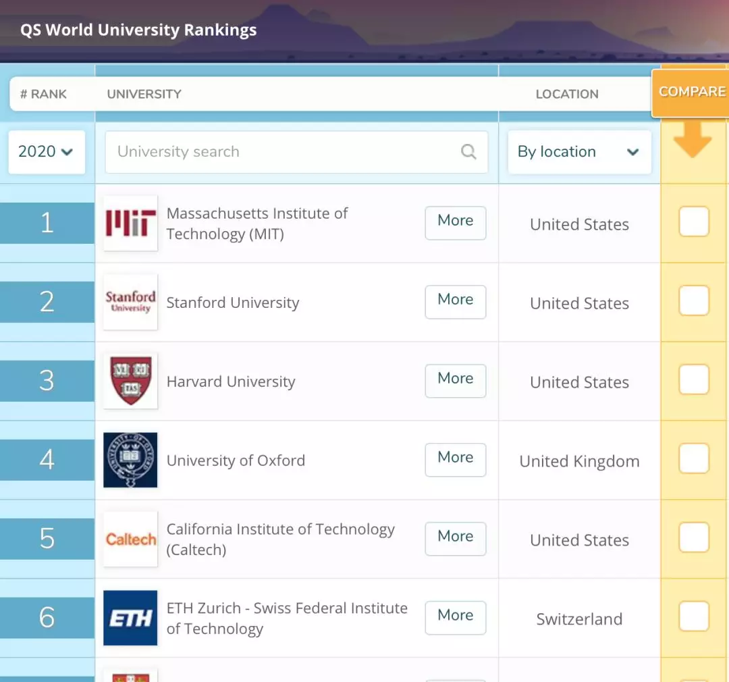729x682 pixels.
Task: Open the Harvard University crest icon
Action: pos(130,381)
